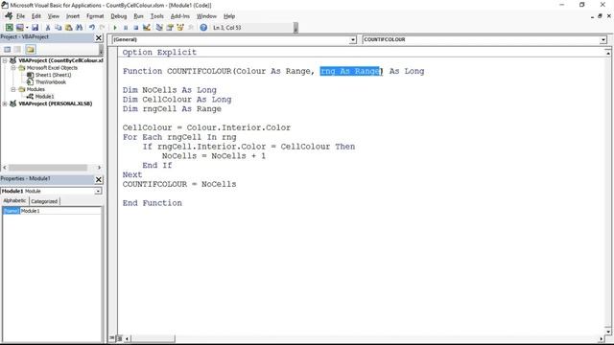
Task: Click the View Microsoft Excel icon
Action: click(9, 28)
